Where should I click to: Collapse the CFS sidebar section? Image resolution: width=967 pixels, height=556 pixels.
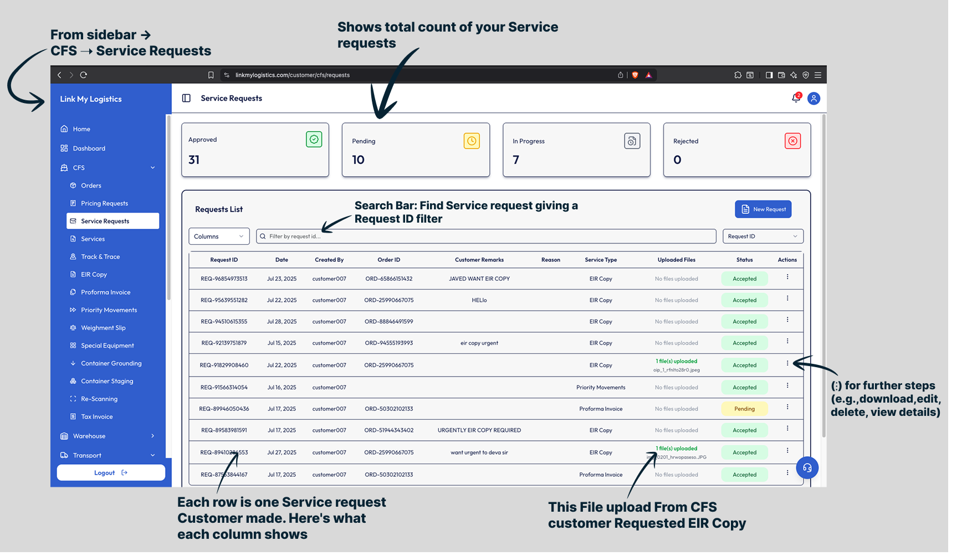[x=153, y=168]
